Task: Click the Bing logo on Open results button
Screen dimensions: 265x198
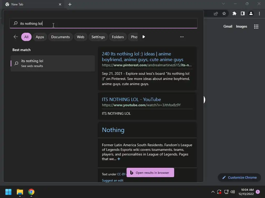Action: pyautogui.click(x=132, y=172)
